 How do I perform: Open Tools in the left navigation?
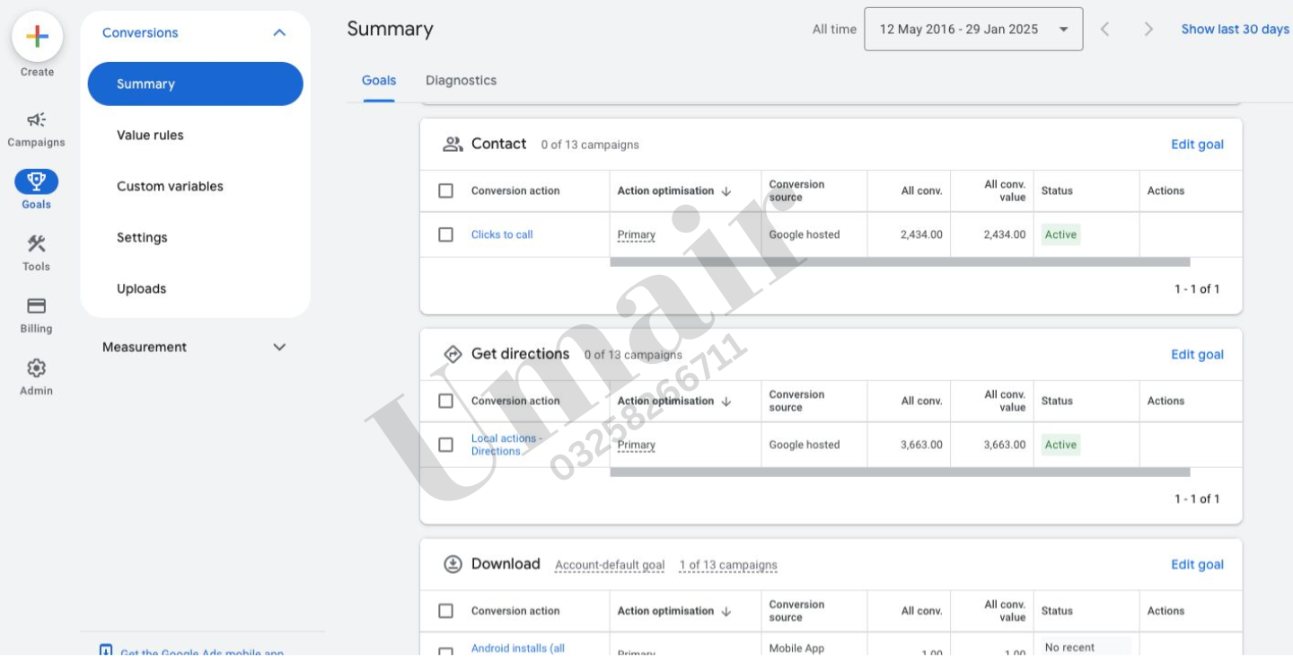[36, 252]
